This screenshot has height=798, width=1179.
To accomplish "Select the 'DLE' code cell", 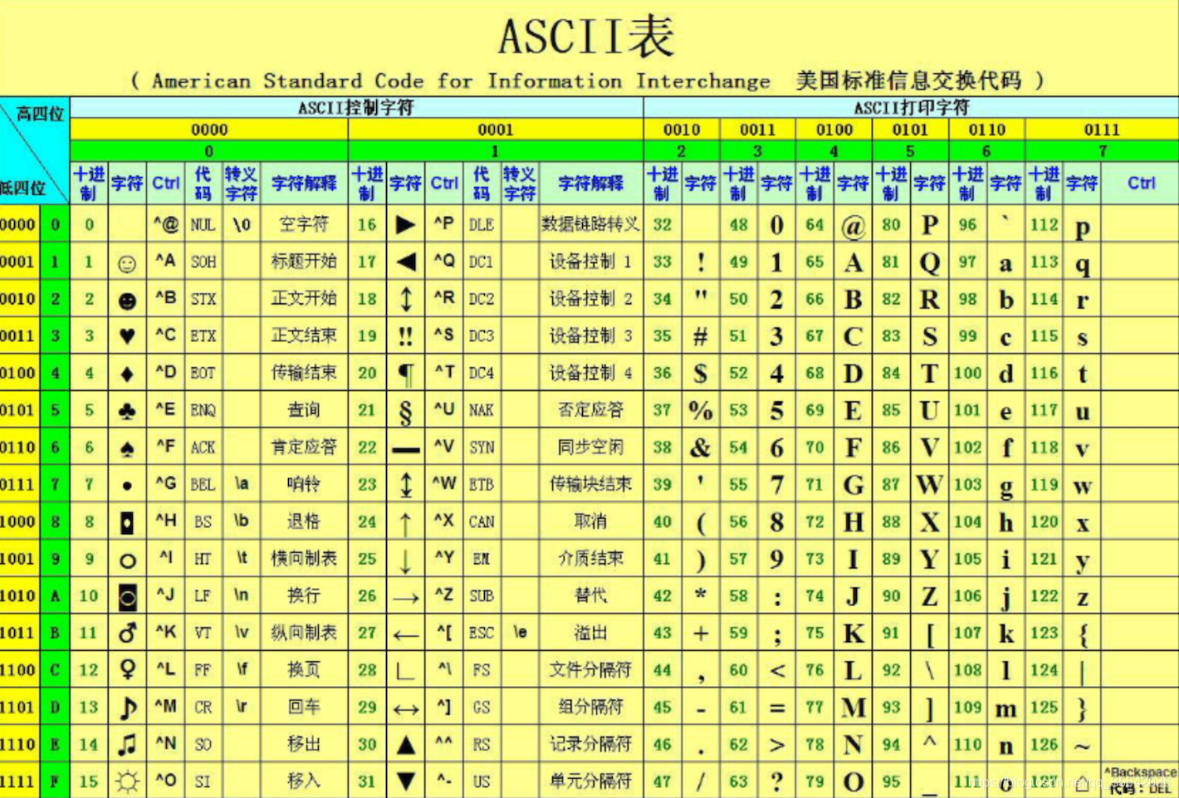I will [x=482, y=225].
